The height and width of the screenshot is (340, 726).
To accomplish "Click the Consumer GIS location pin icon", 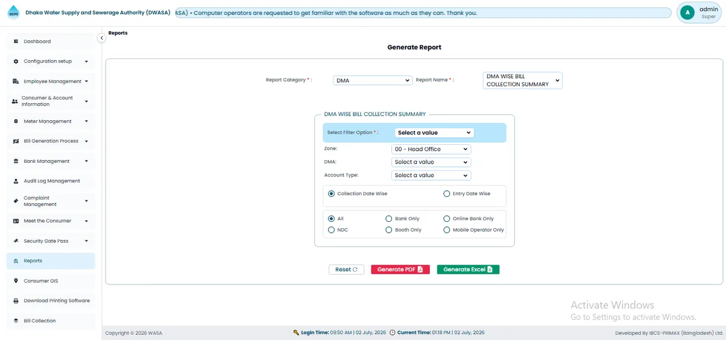I will (x=16, y=281).
